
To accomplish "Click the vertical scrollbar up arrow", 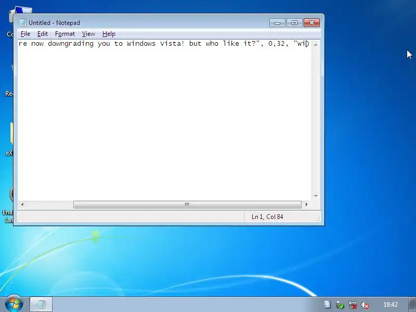I will [316, 45].
